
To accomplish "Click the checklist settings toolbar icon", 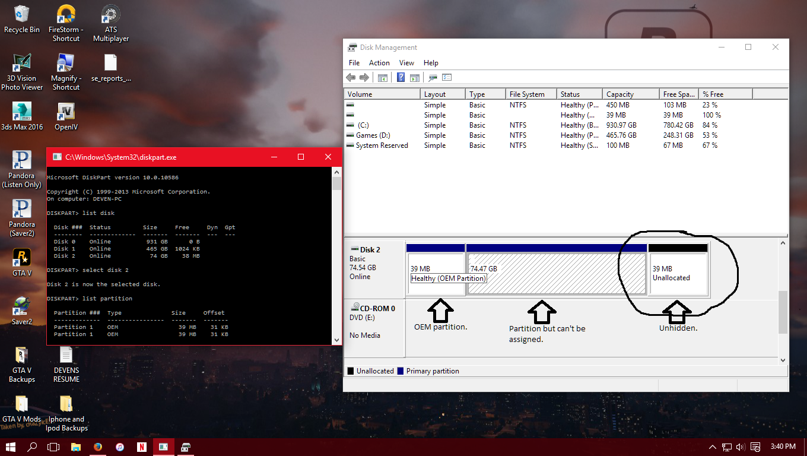I will pyautogui.click(x=447, y=78).
